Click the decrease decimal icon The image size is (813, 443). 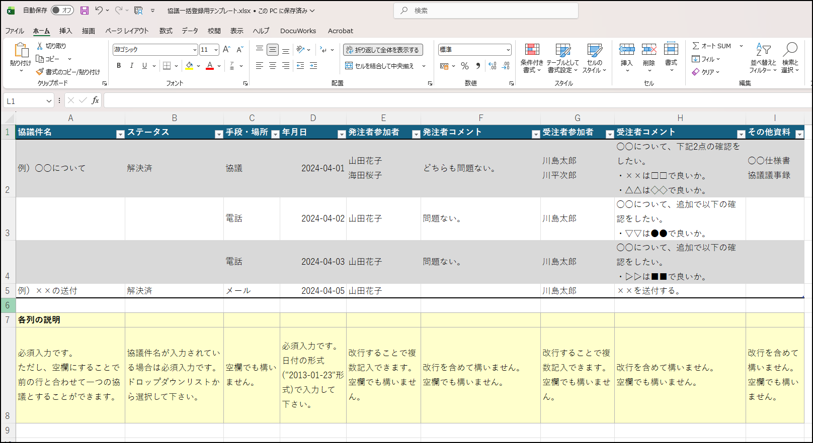coord(506,66)
